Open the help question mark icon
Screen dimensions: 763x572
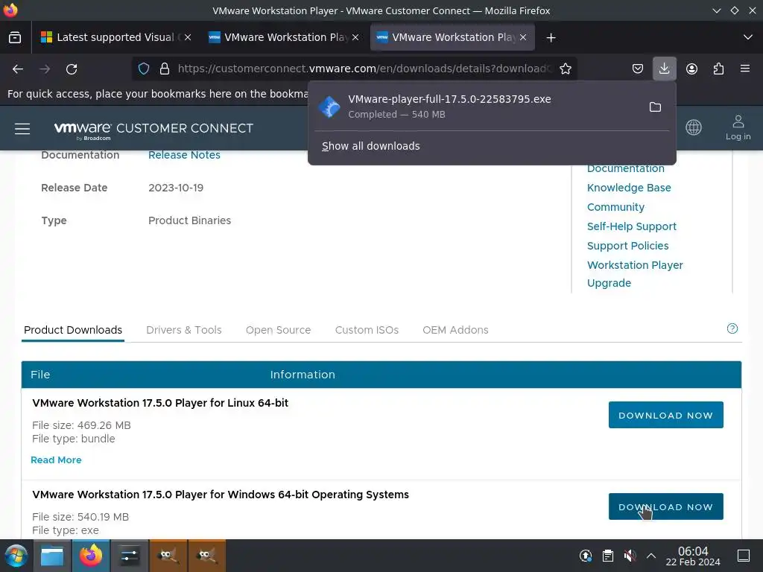tap(732, 328)
